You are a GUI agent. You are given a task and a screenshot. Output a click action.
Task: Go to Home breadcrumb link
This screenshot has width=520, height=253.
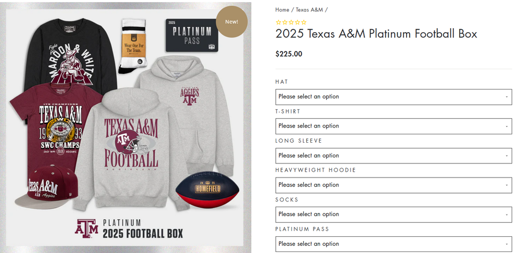point(282,10)
